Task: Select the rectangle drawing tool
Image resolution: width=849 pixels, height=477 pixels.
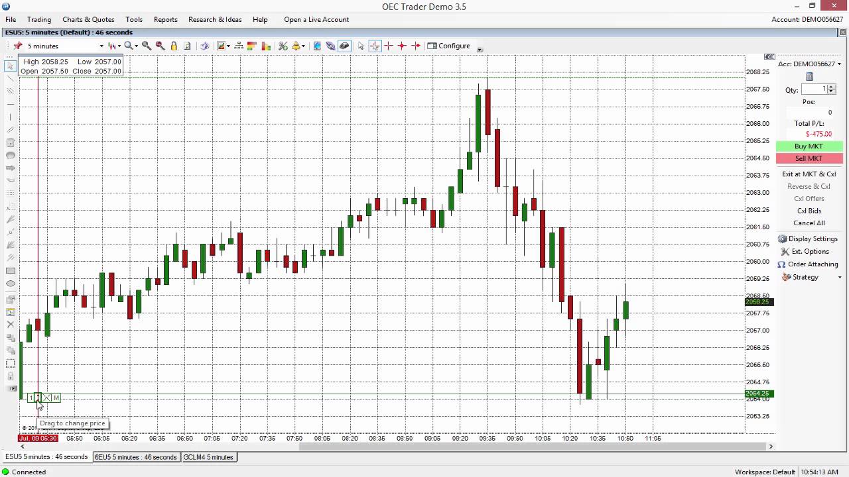Action: 10,270
